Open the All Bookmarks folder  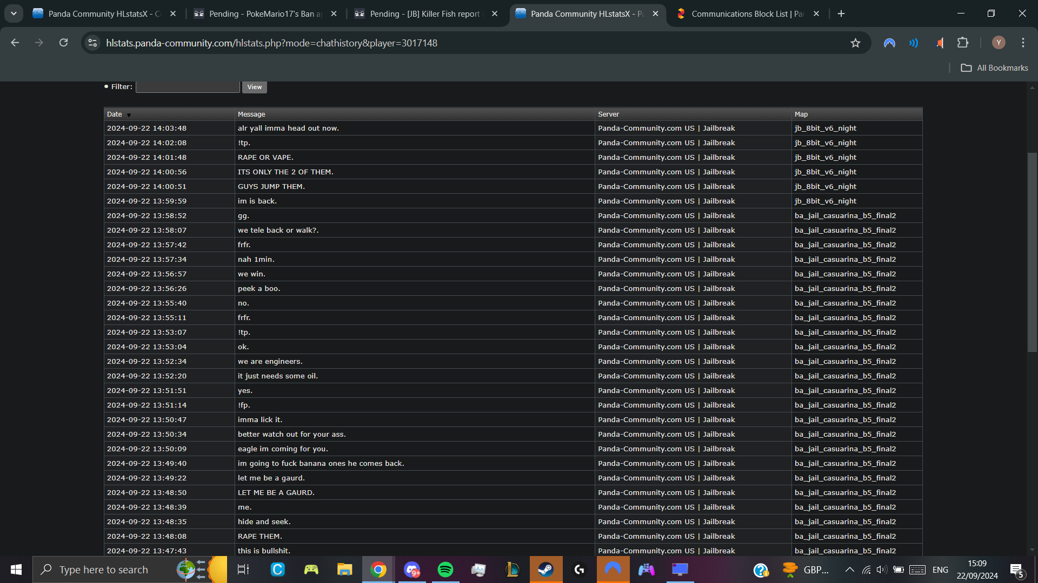pyautogui.click(x=995, y=68)
